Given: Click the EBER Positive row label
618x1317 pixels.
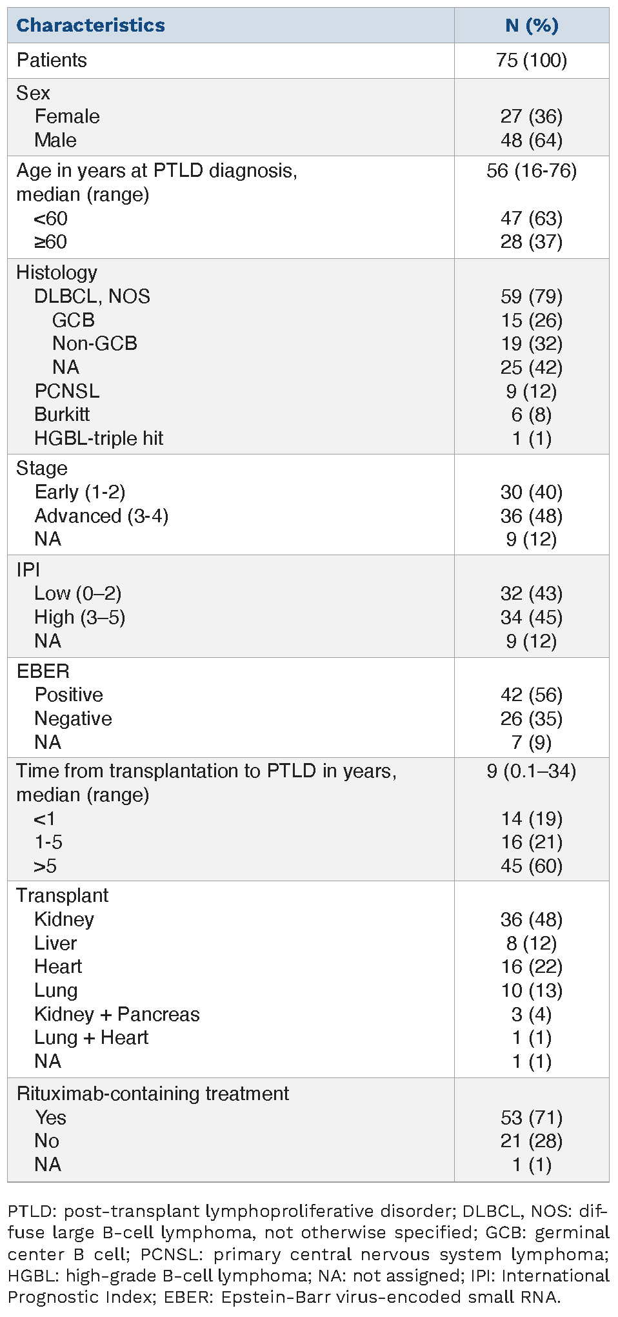Looking at the screenshot, I should (69, 695).
